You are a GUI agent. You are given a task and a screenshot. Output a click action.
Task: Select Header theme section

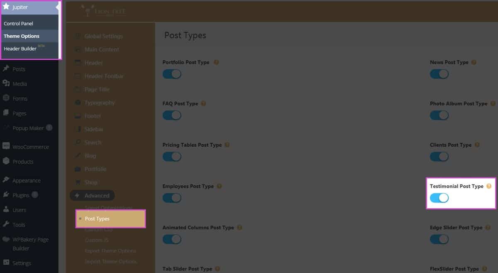pyautogui.click(x=93, y=63)
